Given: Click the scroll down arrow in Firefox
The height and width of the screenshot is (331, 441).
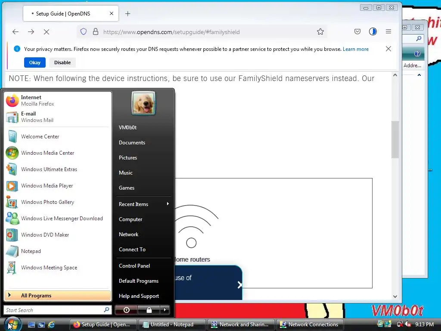Looking at the screenshot, I should point(395,297).
